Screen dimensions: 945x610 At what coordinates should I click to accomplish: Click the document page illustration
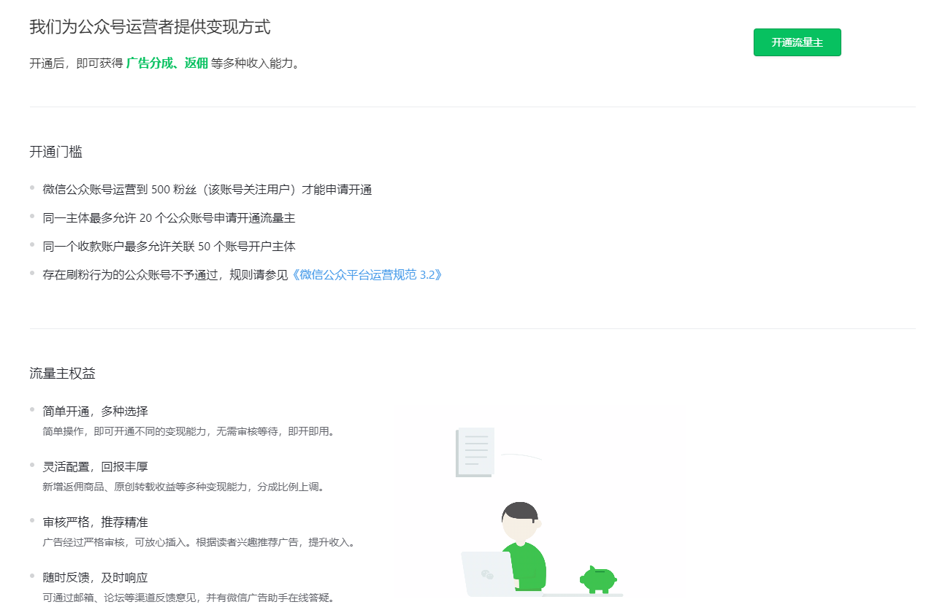coord(475,452)
